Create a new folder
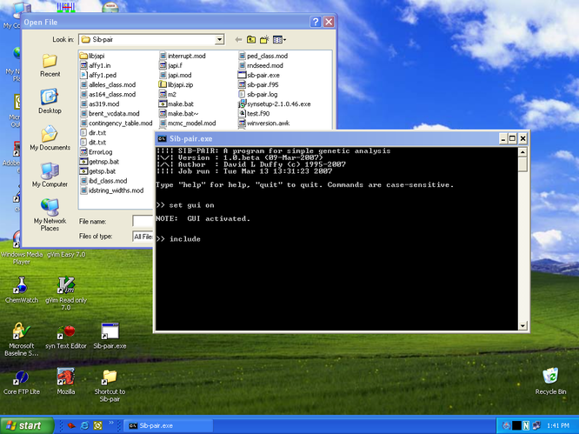Viewport: 579px width, 434px height. [264, 39]
